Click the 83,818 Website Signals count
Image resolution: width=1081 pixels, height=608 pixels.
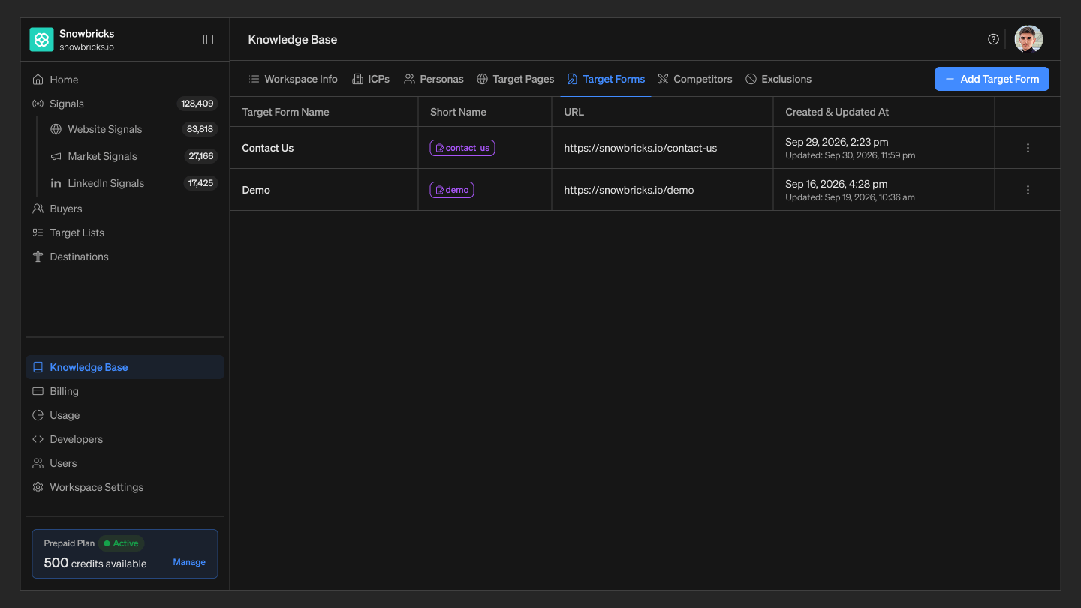click(x=200, y=129)
